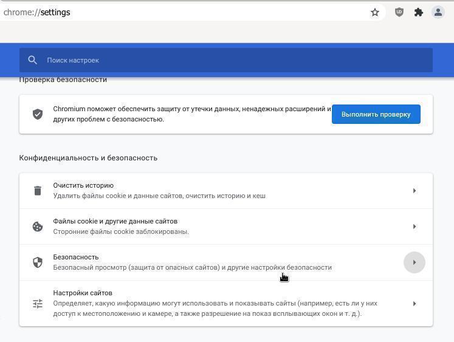The width and height of the screenshot is (454, 342).
Task: Click the 'Chromium поможет обеспечить защиту' description
Action: [x=191, y=114]
